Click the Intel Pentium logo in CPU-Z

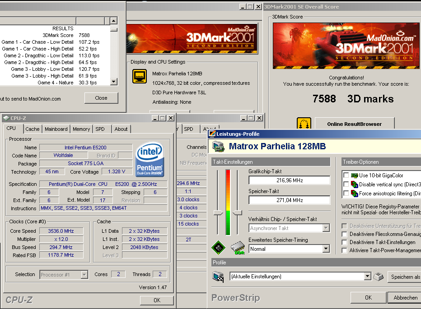tap(150, 159)
